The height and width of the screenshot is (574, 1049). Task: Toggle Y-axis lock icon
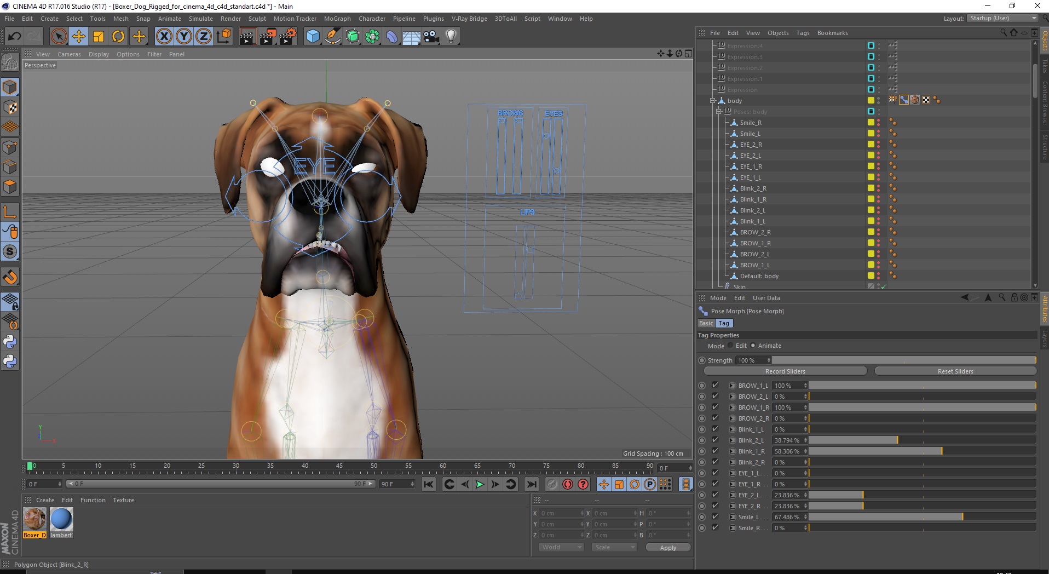click(184, 37)
